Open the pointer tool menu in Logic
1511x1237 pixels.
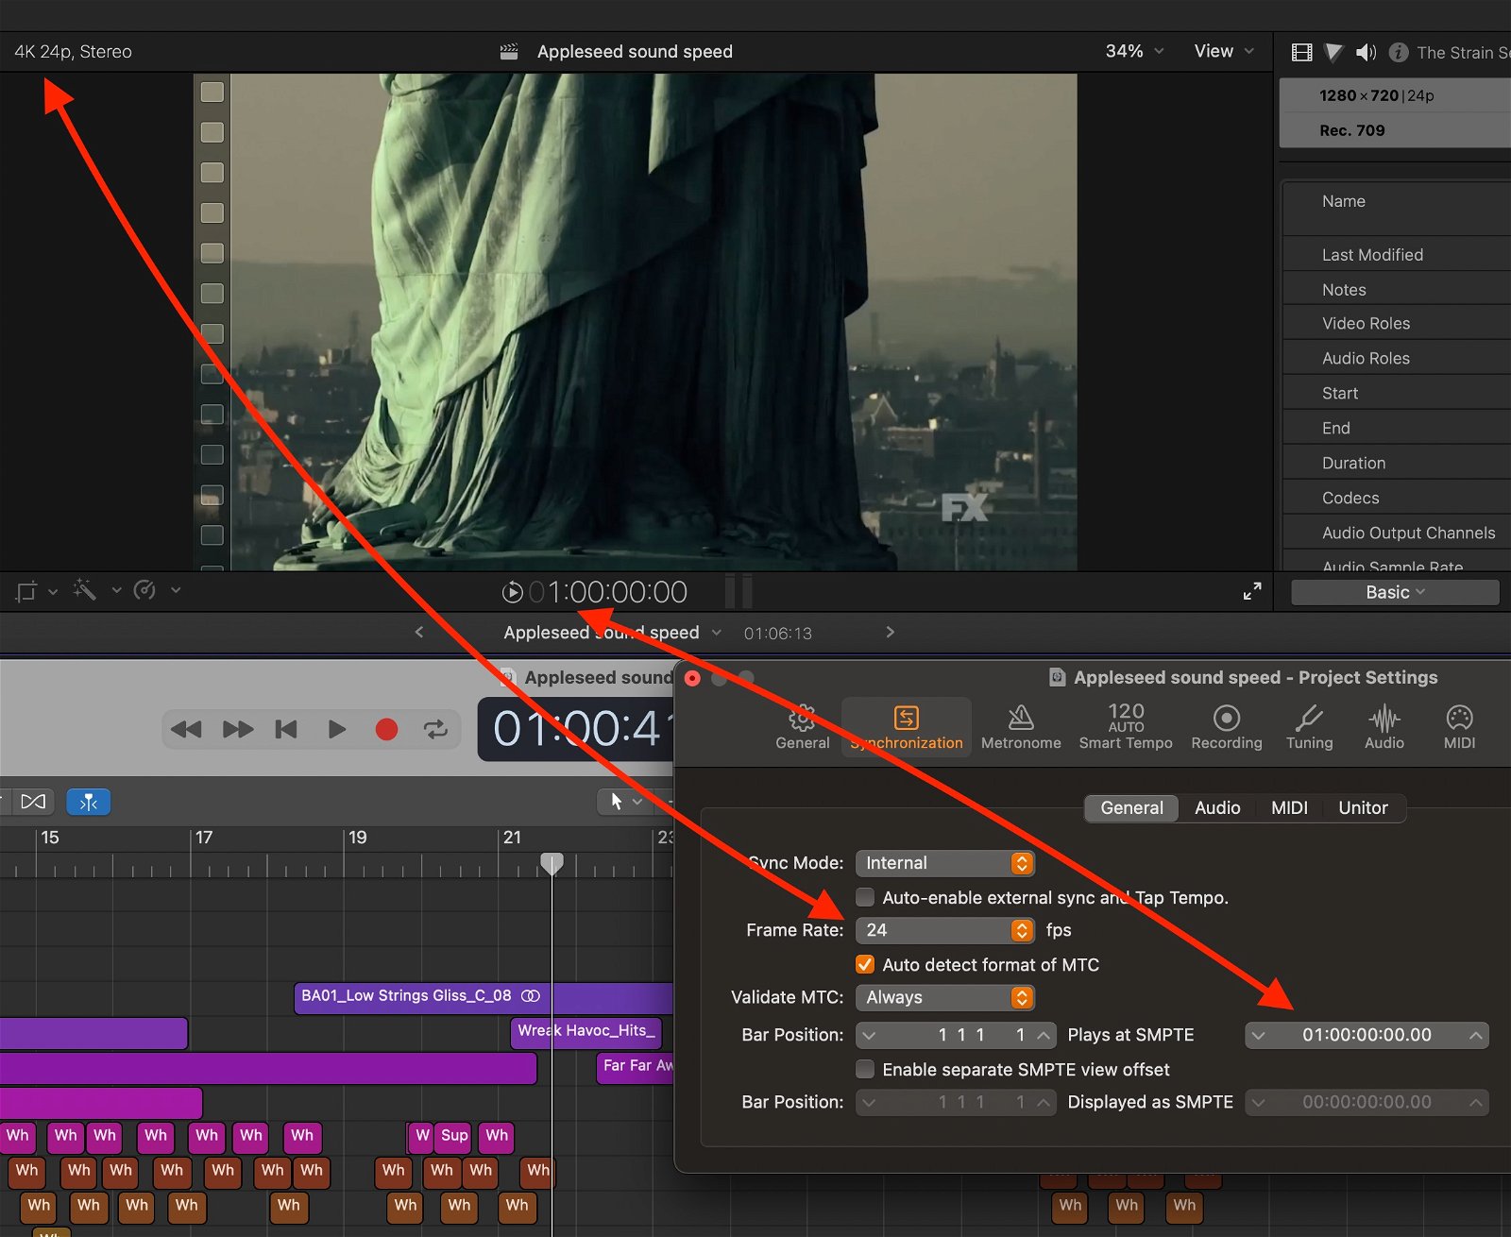tap(624, 802)
